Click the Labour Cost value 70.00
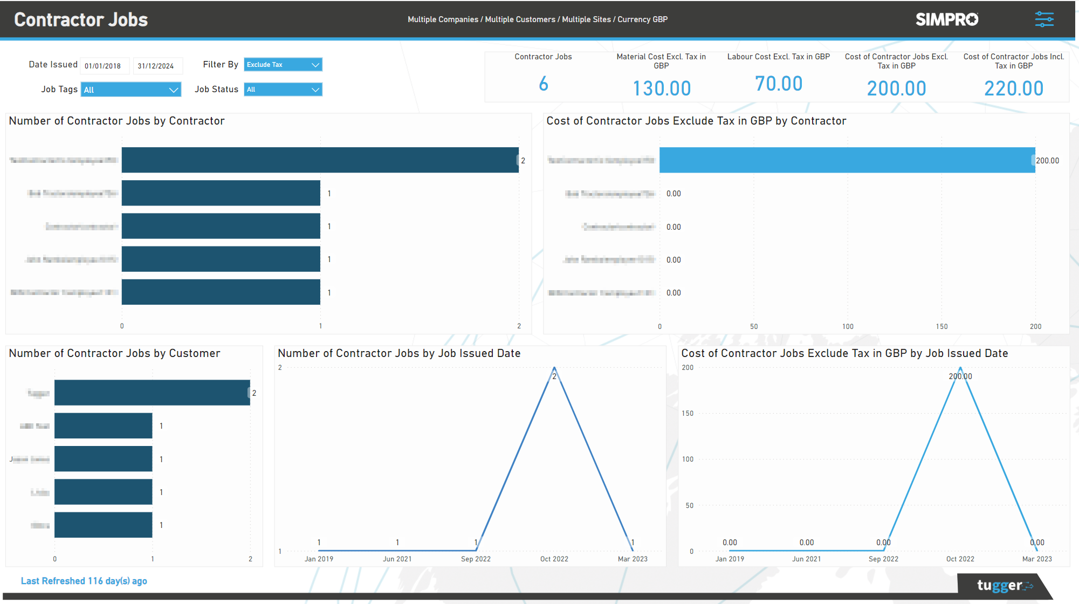1079x604 pixels. click(778, 84)
